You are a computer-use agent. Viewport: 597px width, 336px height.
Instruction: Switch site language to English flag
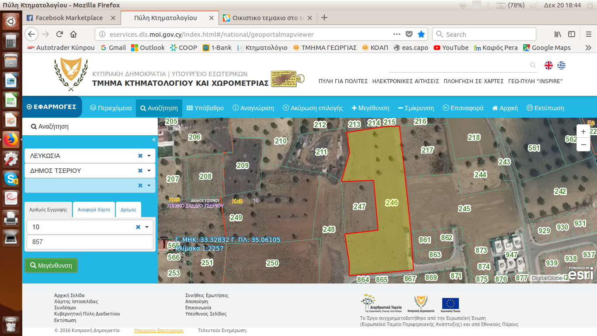point(548,65)
